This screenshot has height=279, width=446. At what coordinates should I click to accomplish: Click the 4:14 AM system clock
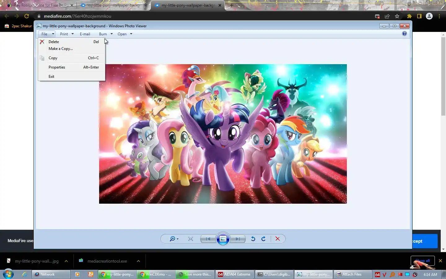[x=430, y=275]
